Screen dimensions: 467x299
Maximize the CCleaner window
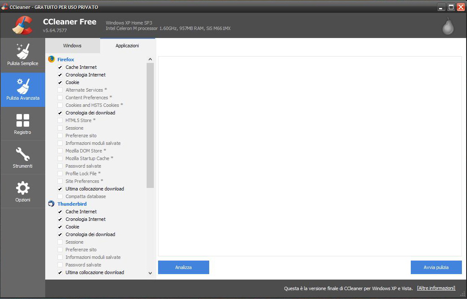[x=451, y=8]
